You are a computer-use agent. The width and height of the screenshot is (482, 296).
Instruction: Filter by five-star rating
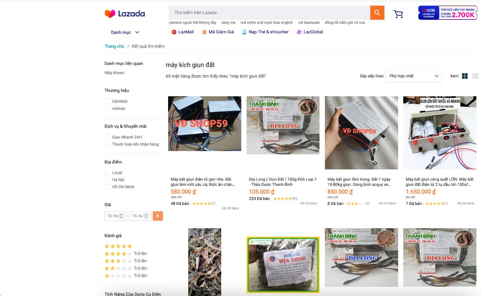(118, 246)
